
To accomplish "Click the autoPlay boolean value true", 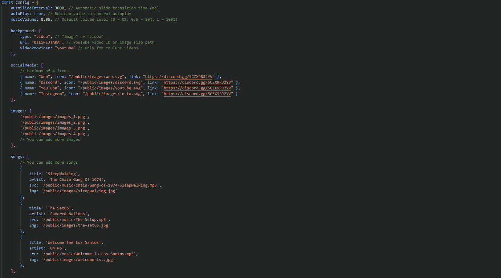I will (38, 13).
